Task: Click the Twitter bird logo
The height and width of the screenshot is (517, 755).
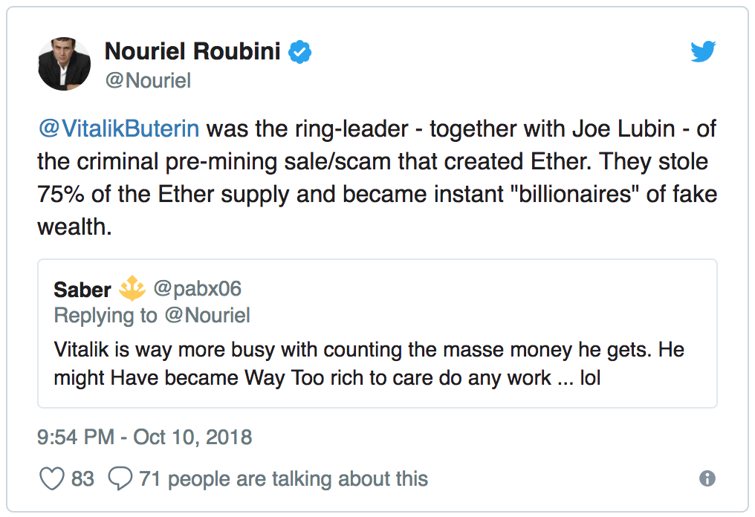Action: (x=703, y=51)
